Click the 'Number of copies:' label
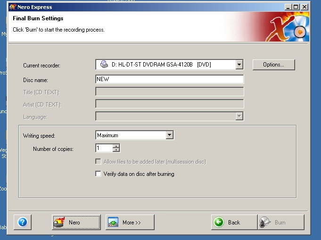 click(53, 149)
